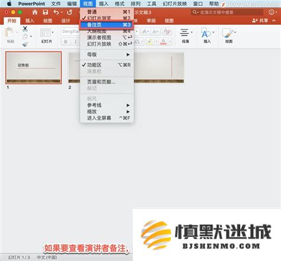Undo the last action
This screenshot has height=261, width=281.
click(56, 12)
